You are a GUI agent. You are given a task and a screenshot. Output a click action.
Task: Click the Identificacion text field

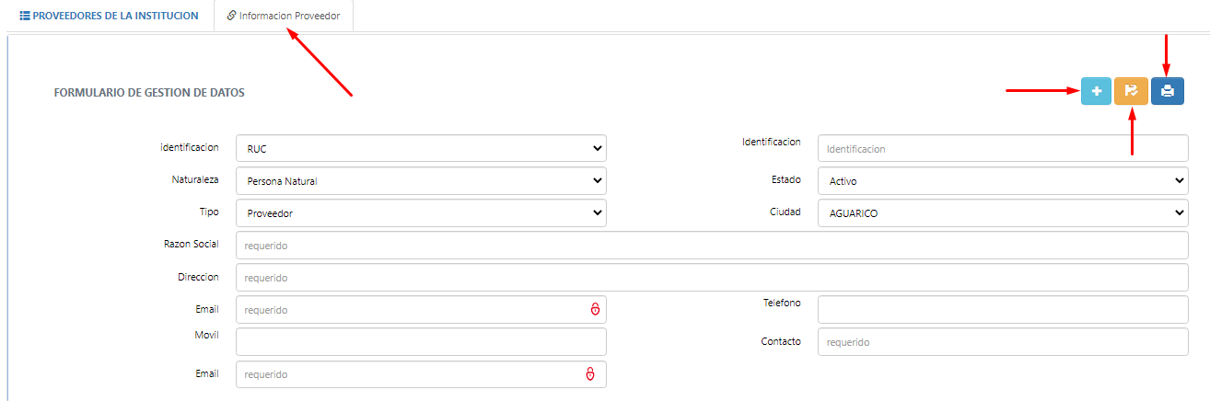coord(1003,148)
